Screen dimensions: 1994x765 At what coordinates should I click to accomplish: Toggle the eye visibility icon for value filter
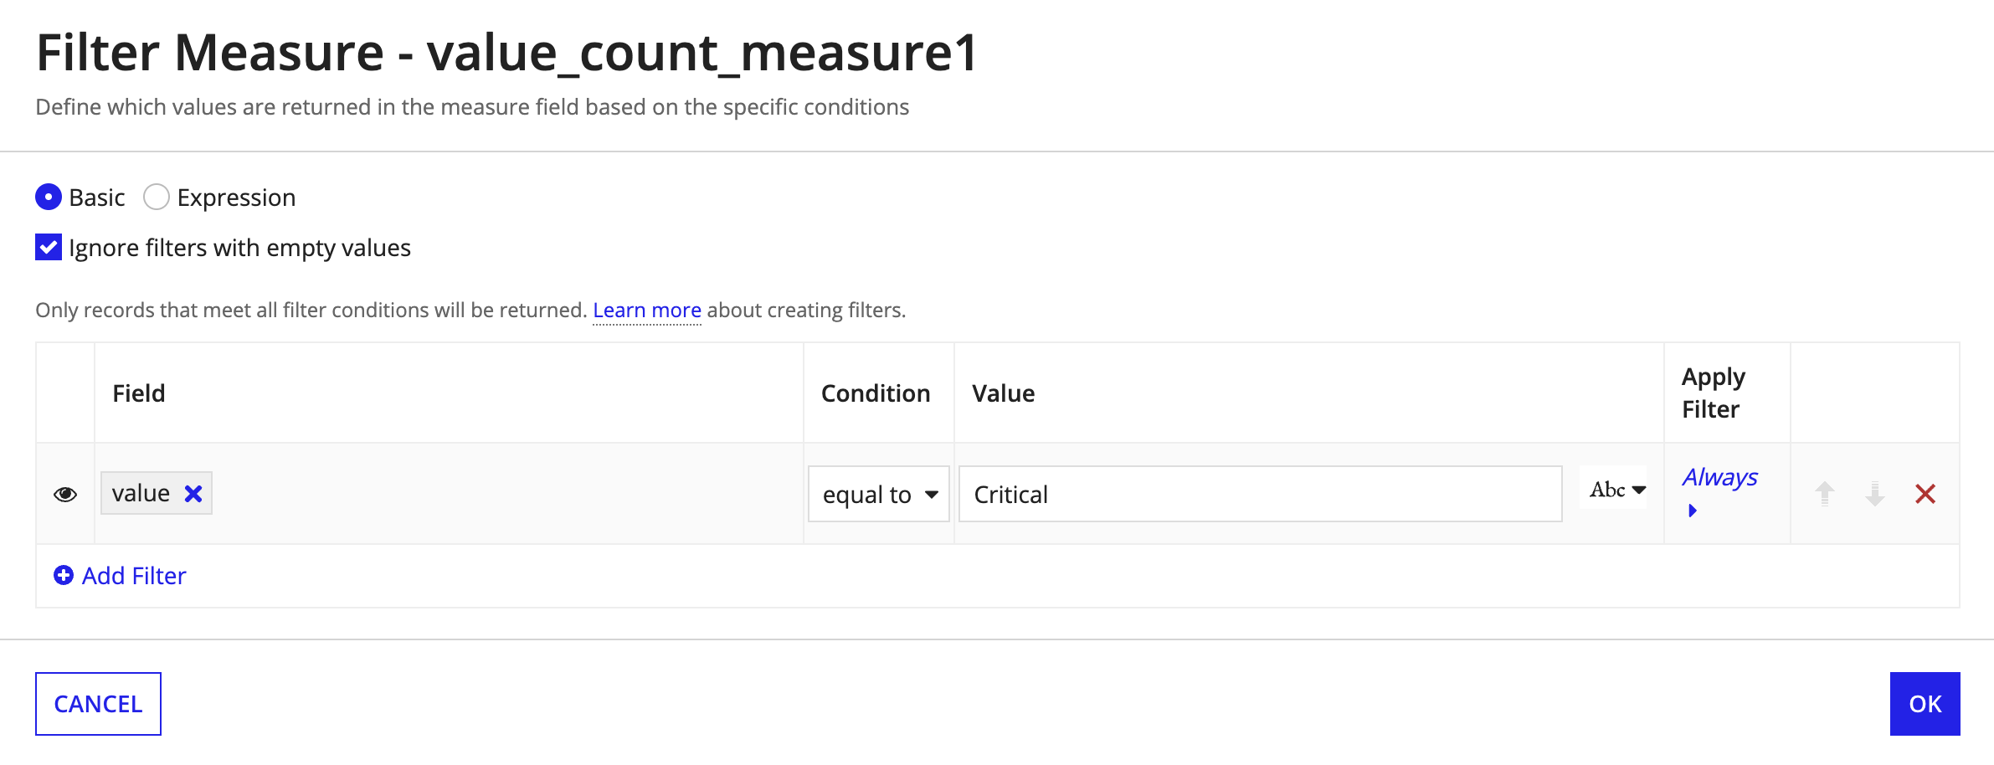point(65,494)
